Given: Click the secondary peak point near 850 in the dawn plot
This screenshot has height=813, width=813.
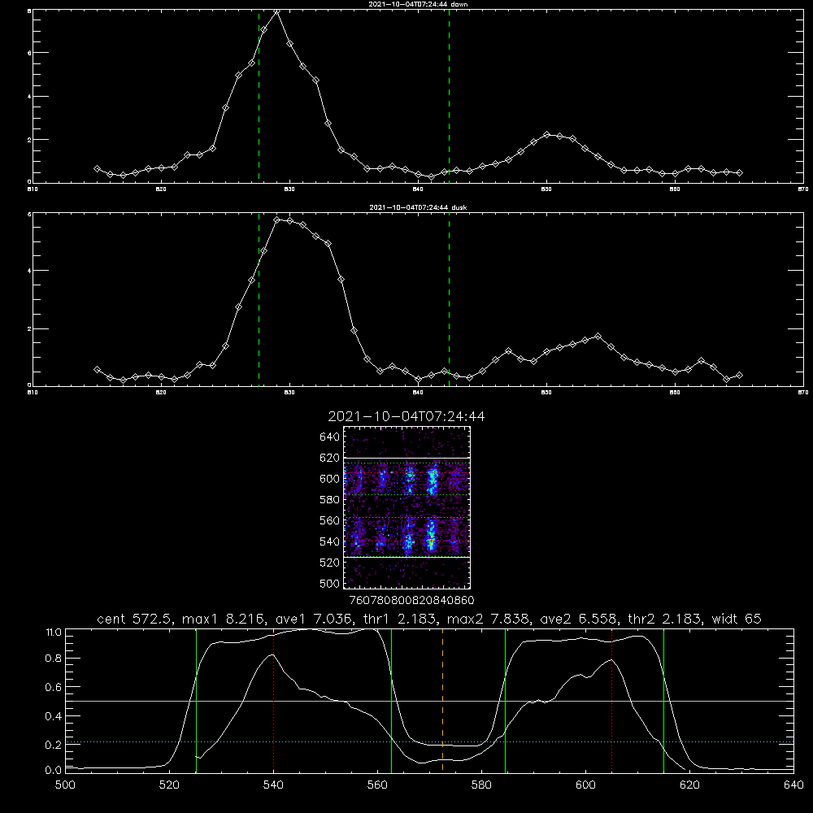Looking at the screenshot, I should click(x=546, y=134).
